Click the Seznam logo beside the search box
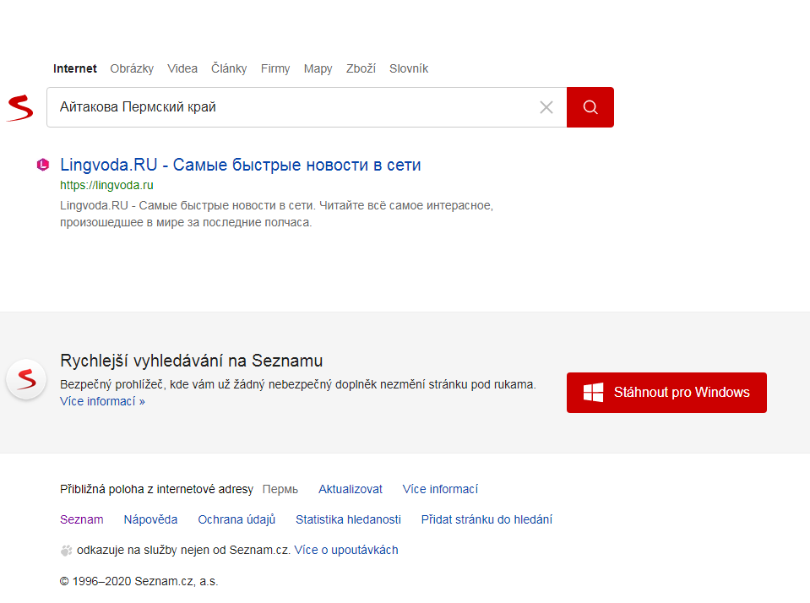 coord(19,108)
